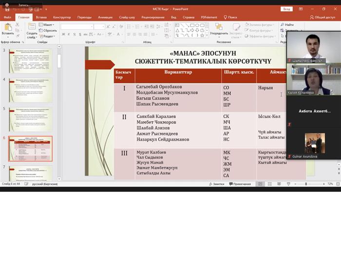Viewport: 341px width, 280px height.
Task: Open the Вставка (Insert) ribbon tab
Action: 41,17
